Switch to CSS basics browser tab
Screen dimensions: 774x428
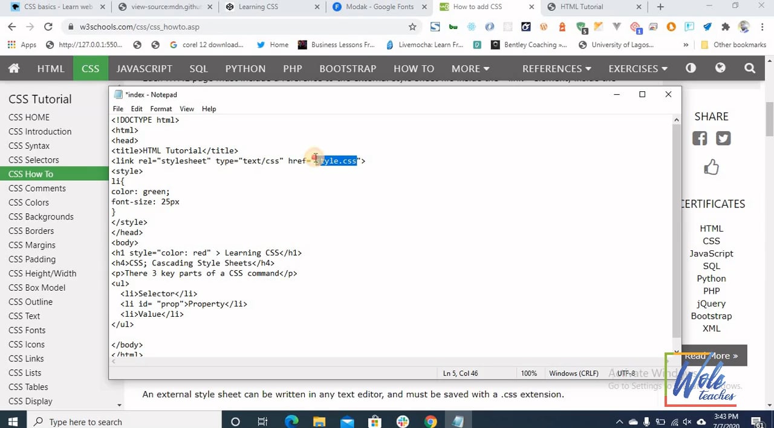tap(57, 7)
